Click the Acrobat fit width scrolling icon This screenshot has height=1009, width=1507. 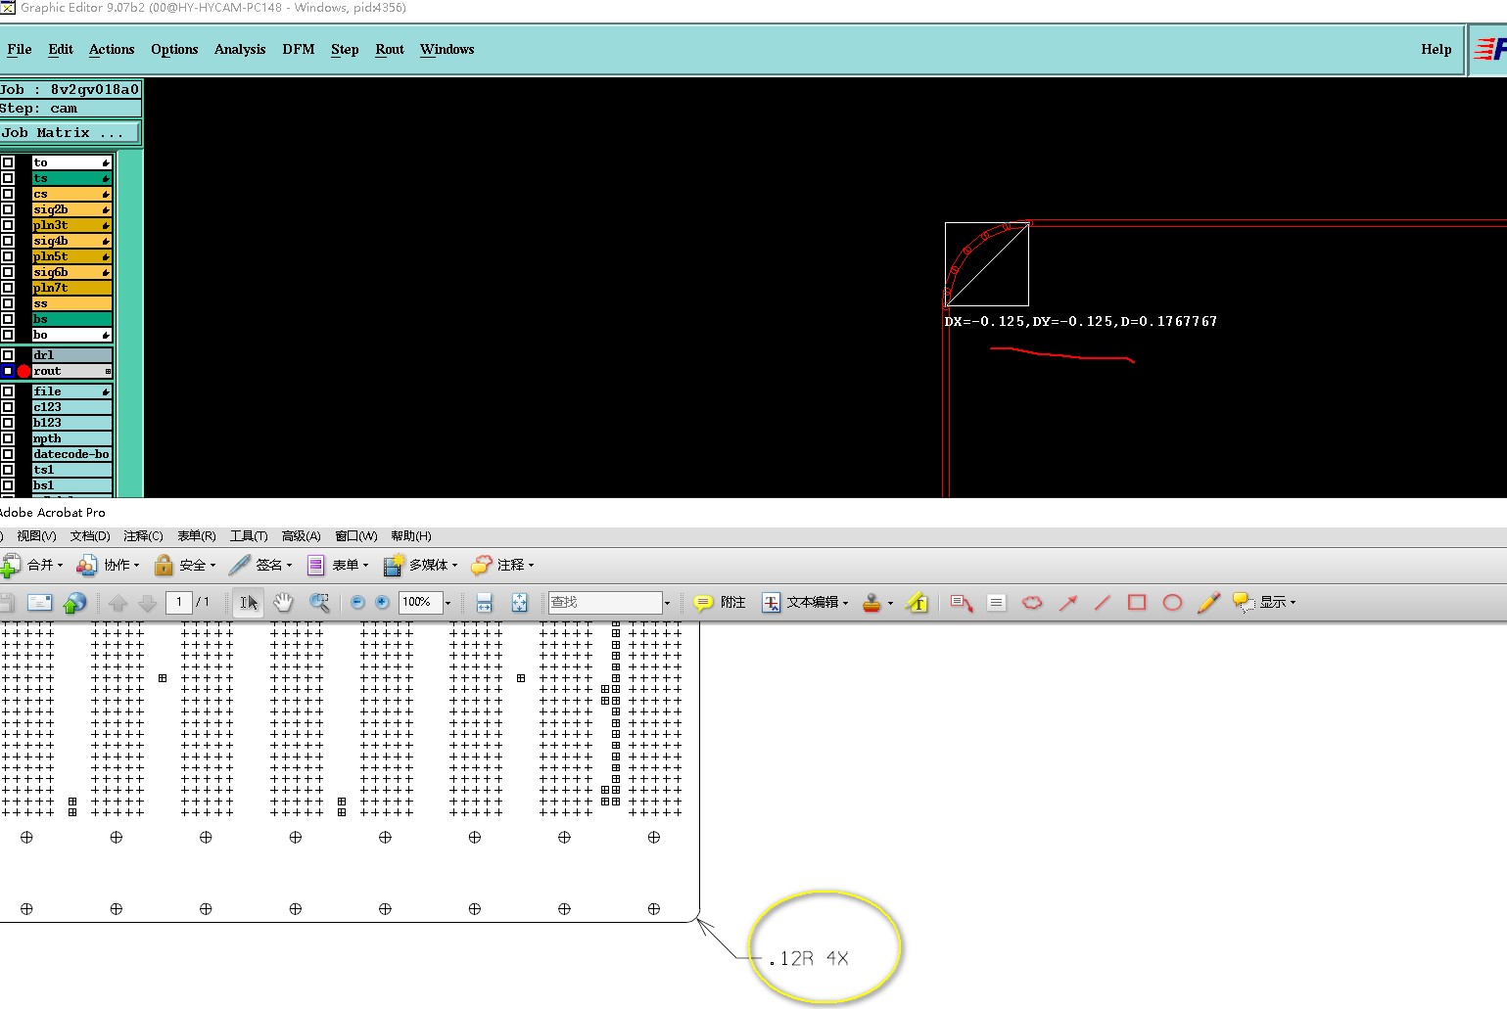(484, 603)
